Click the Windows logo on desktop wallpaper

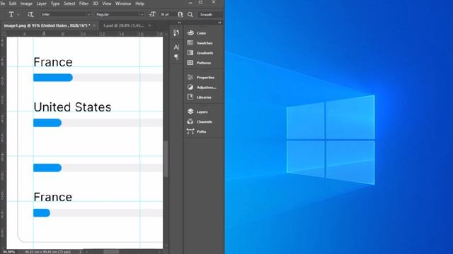pyautogui.click(x=331, y=140)
